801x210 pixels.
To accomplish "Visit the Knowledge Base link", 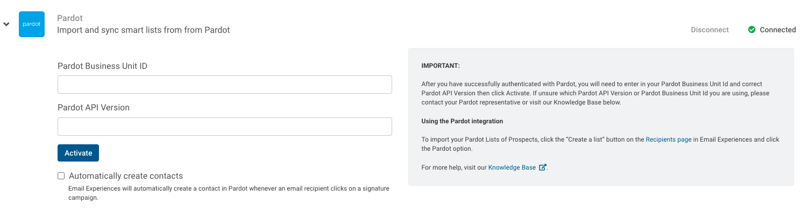I will (512, 167).
